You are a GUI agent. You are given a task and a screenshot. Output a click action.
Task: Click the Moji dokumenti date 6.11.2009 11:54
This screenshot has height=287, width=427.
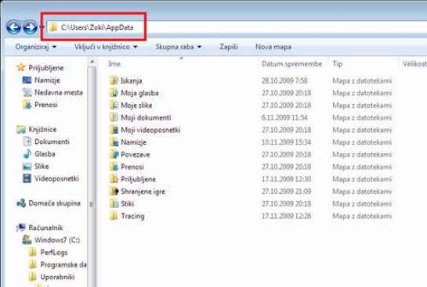(284, 117)
